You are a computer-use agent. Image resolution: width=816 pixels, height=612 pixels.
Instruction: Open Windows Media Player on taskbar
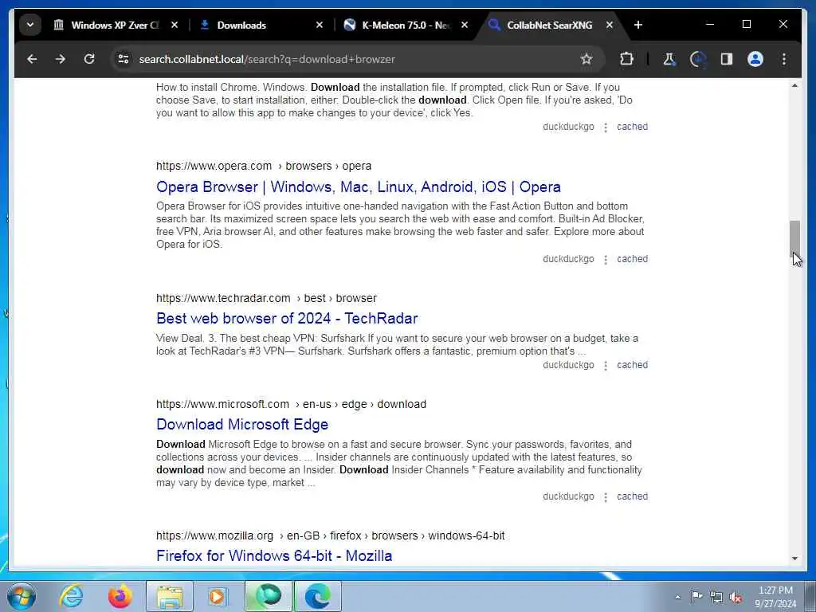point(218,596)
